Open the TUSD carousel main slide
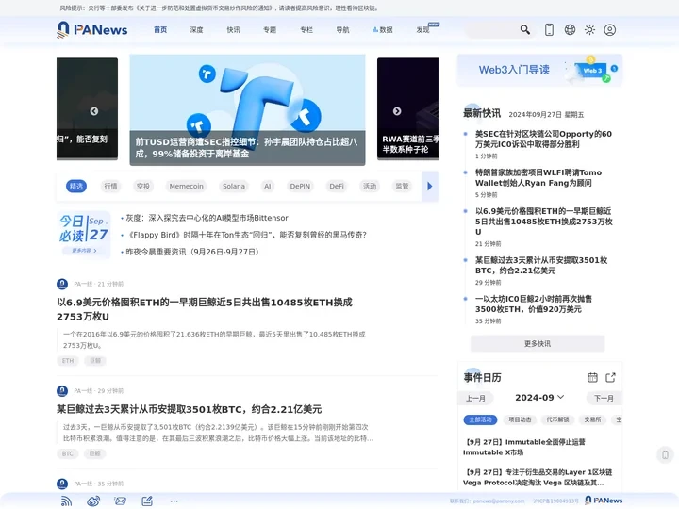Image resolution: width=679 pixels, height=509 pixels. tap(247, 110)
